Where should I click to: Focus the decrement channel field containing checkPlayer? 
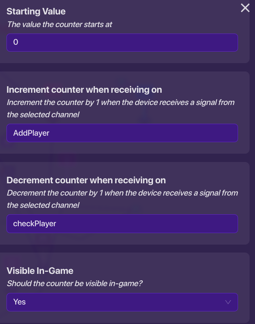122,224
